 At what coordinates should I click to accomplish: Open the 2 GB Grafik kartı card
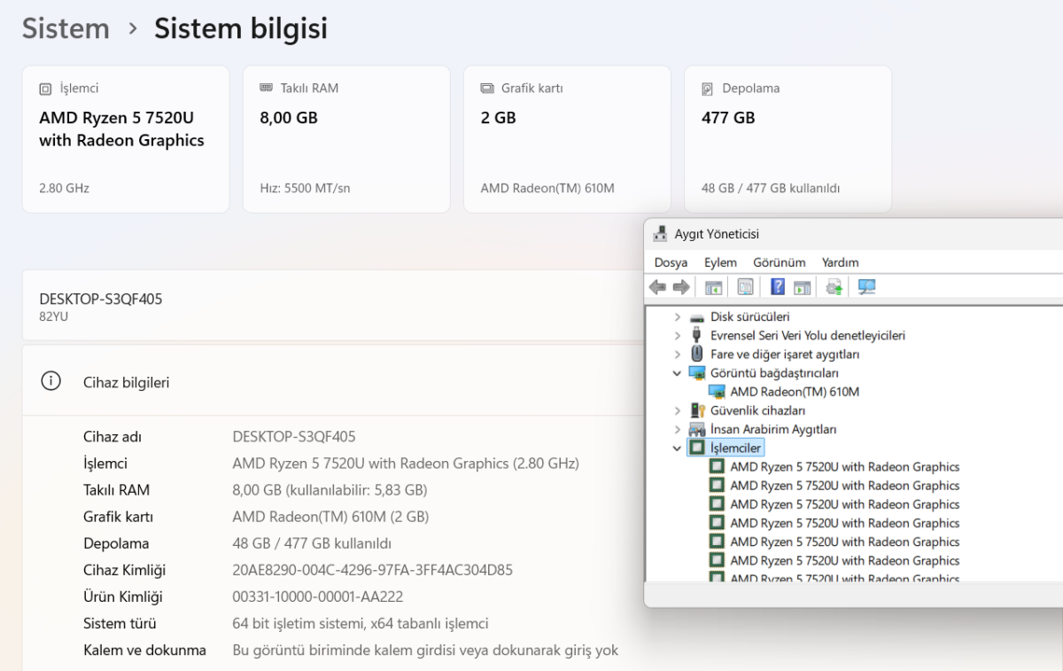(567, 139)
